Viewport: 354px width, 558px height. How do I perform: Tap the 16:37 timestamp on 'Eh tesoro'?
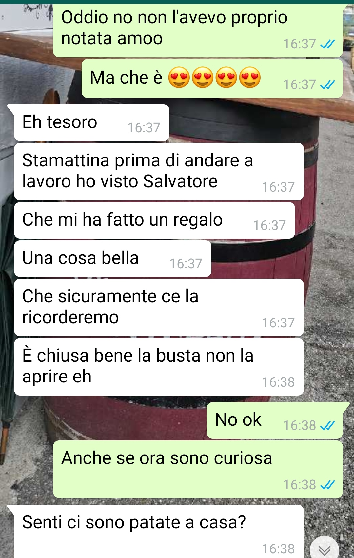click(x=144, y=128)
